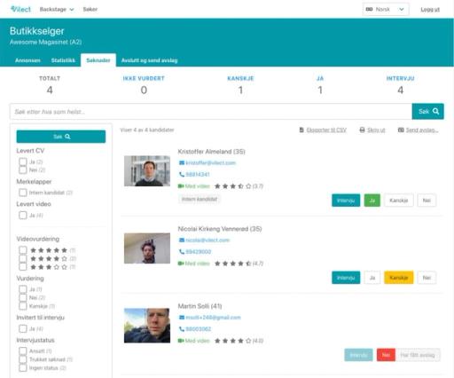
Task: Click the CSV export file icon
Action: [x=301, y=130]
